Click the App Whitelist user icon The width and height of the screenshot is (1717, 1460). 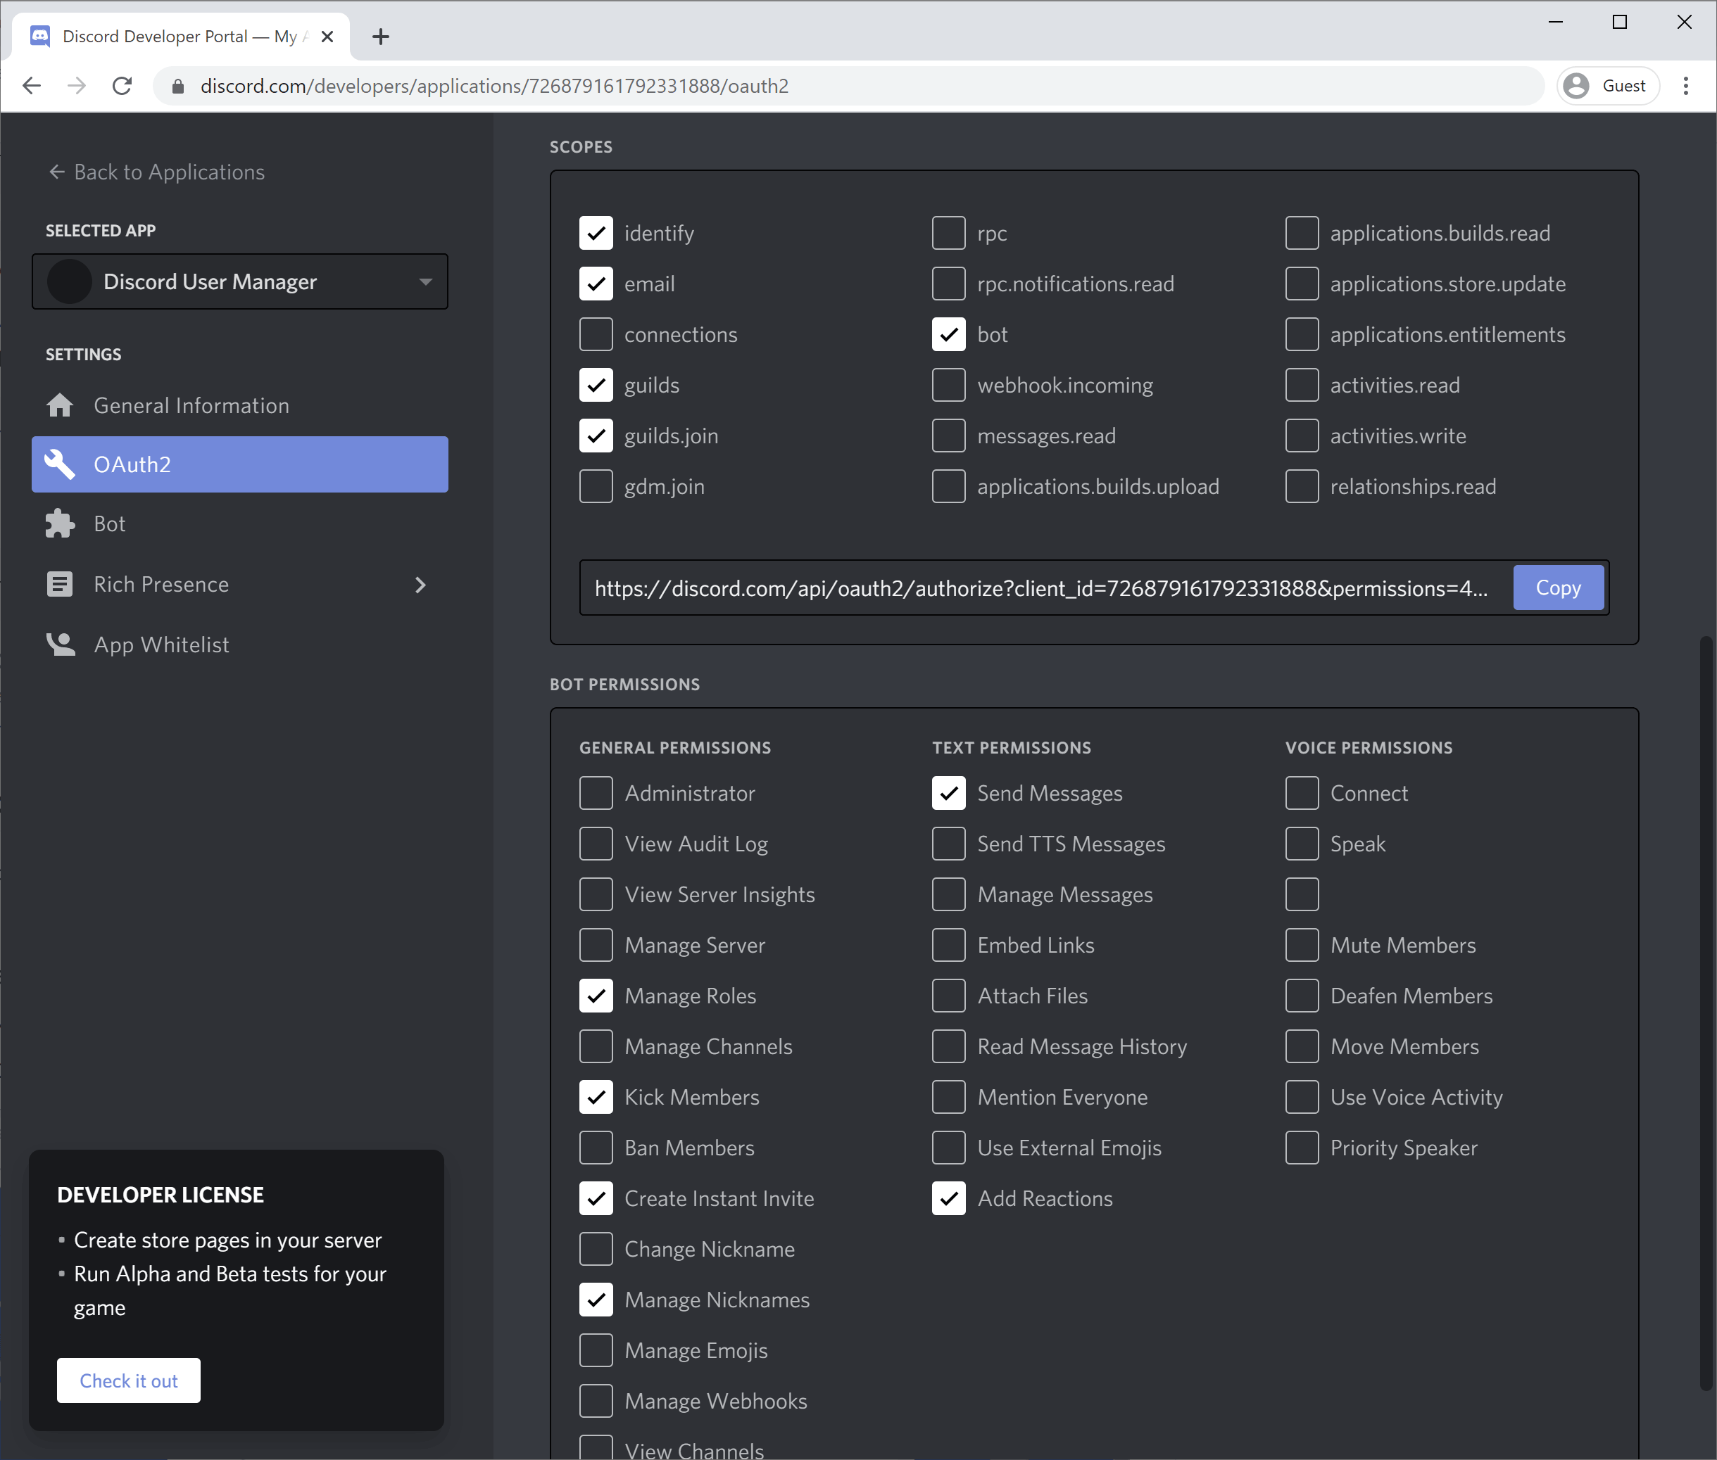(x=60, y=645)
